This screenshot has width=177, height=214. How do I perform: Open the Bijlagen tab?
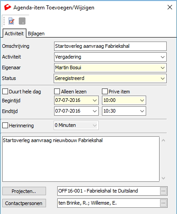[36, 34]
